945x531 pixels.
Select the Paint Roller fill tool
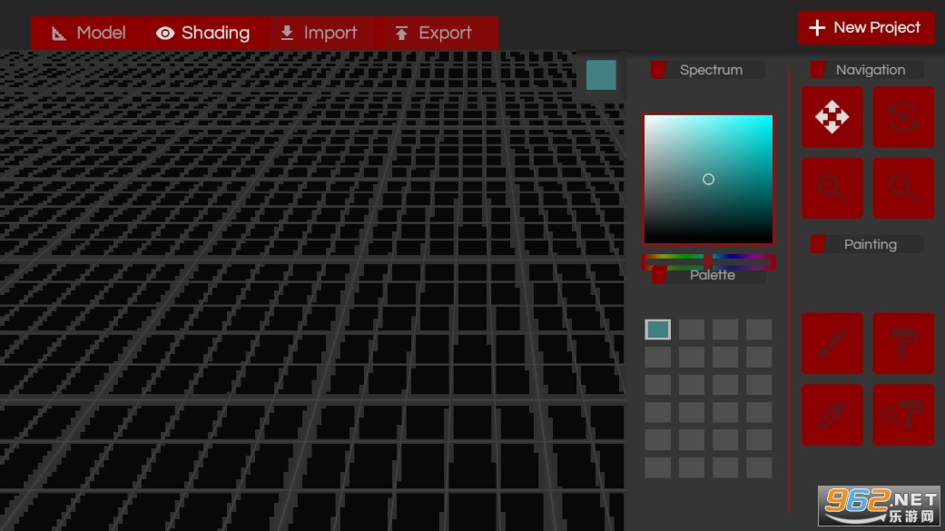tap(903, 343)
